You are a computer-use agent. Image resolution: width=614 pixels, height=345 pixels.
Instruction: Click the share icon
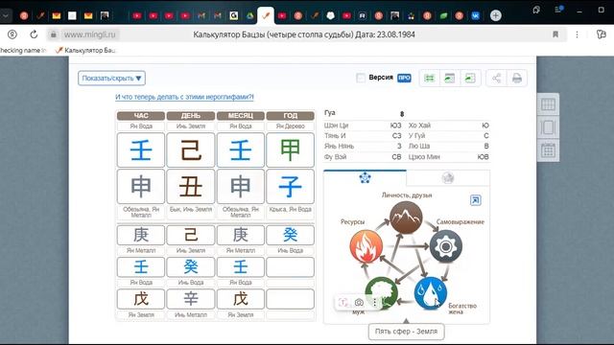(x=496, y=78)
